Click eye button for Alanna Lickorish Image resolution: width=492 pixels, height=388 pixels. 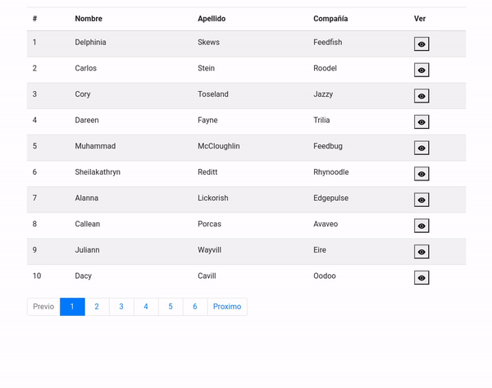pyautogui.click(x=421, y=199)
